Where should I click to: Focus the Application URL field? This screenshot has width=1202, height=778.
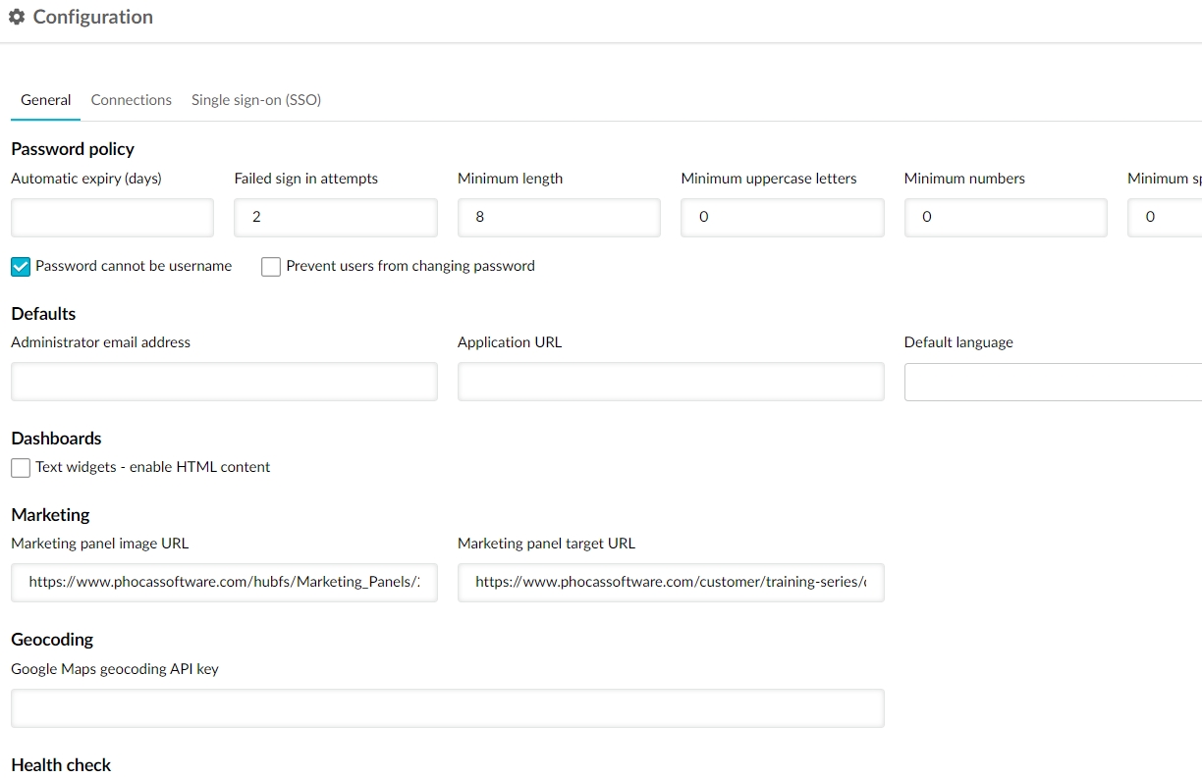pyautogui.click(x=670, y=382)
